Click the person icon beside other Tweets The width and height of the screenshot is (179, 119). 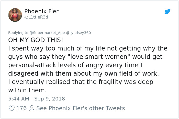click(x=32, y=108)
